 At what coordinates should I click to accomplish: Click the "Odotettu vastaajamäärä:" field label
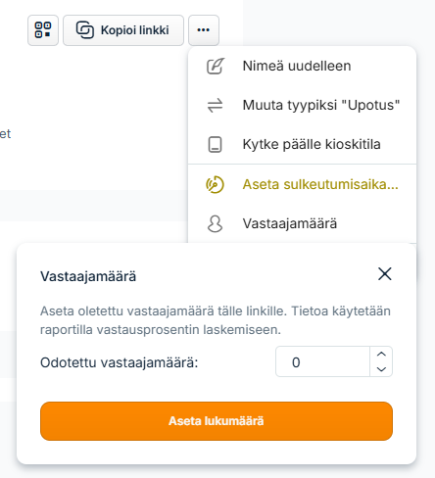click(x=120, y=362)
